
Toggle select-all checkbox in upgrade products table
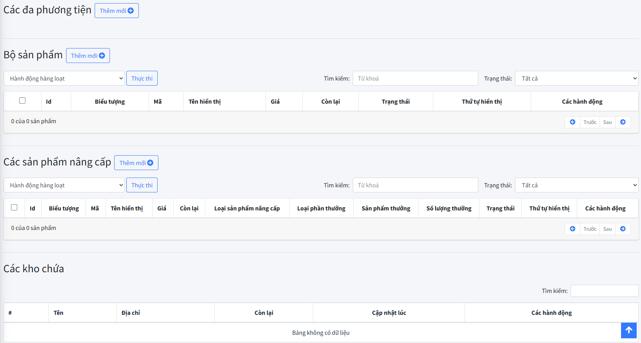tap(14, 207)
